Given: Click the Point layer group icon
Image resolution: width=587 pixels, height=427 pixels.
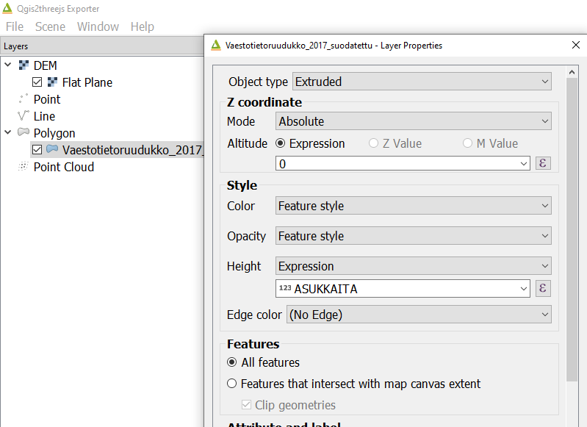Looking at the screenshot, I should coord(24,99).
